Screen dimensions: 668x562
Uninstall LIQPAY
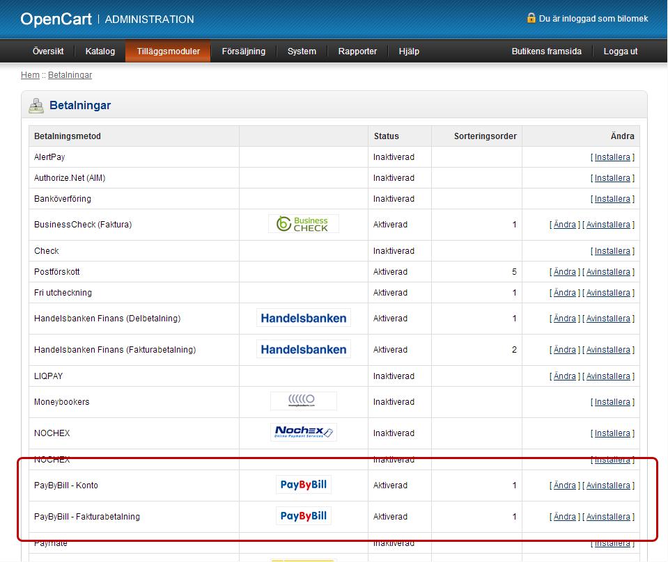[608, 376]
